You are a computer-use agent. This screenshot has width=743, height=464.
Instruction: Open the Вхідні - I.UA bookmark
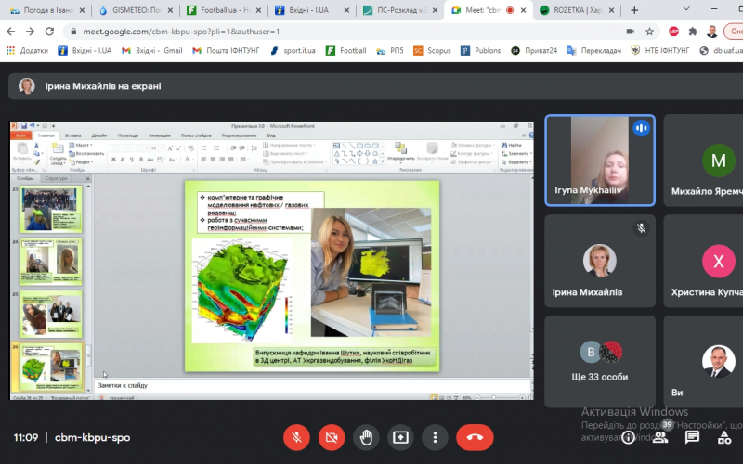pyautogui.click(x=85, y=50)
